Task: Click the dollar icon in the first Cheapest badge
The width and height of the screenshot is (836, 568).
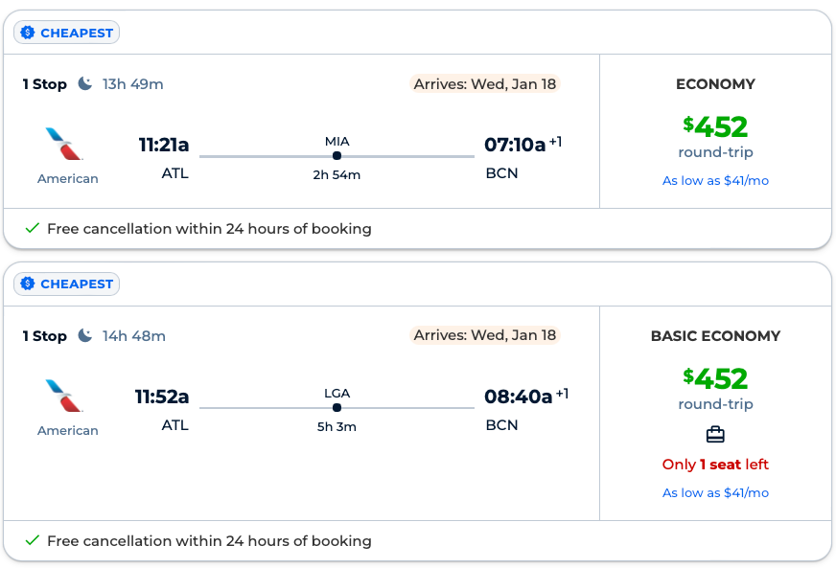Action: (28, 33)
